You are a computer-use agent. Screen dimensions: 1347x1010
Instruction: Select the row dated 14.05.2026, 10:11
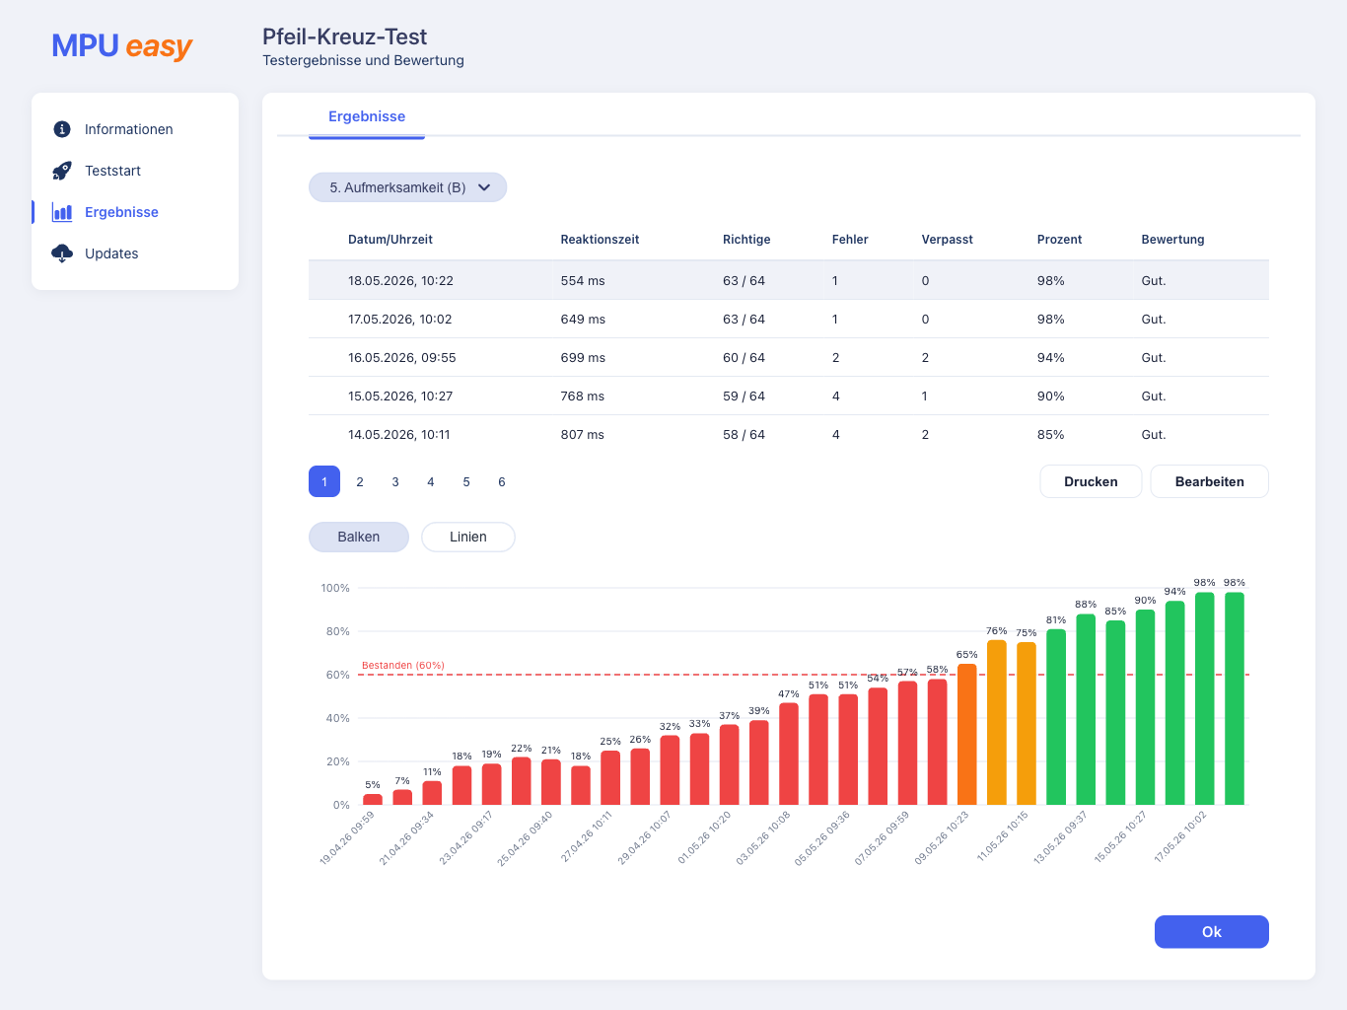pyautogui.click(x=789, y=434)
